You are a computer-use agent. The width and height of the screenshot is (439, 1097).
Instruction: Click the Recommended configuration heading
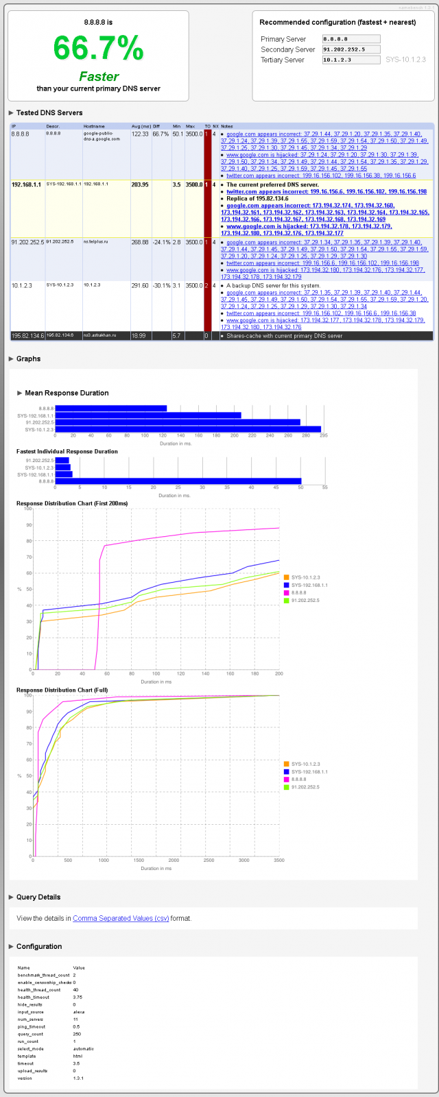337,23
